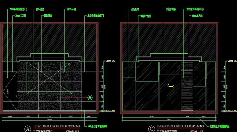Select drawing A's TREASURE SOURCE COLOR SPINNING title
The image size is (237, 132).
tap(57, 126)
